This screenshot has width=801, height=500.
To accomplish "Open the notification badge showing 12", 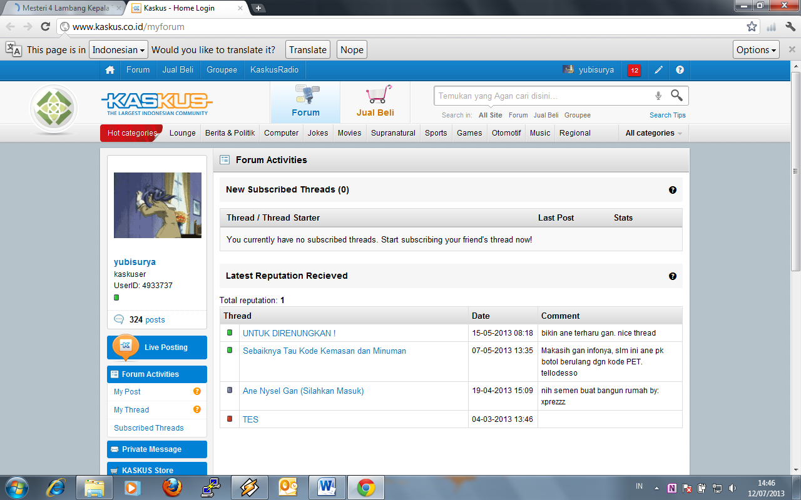I will [634, 71].
